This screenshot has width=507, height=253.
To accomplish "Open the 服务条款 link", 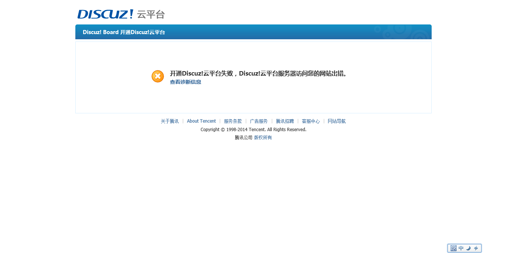I will pos(233,121).
